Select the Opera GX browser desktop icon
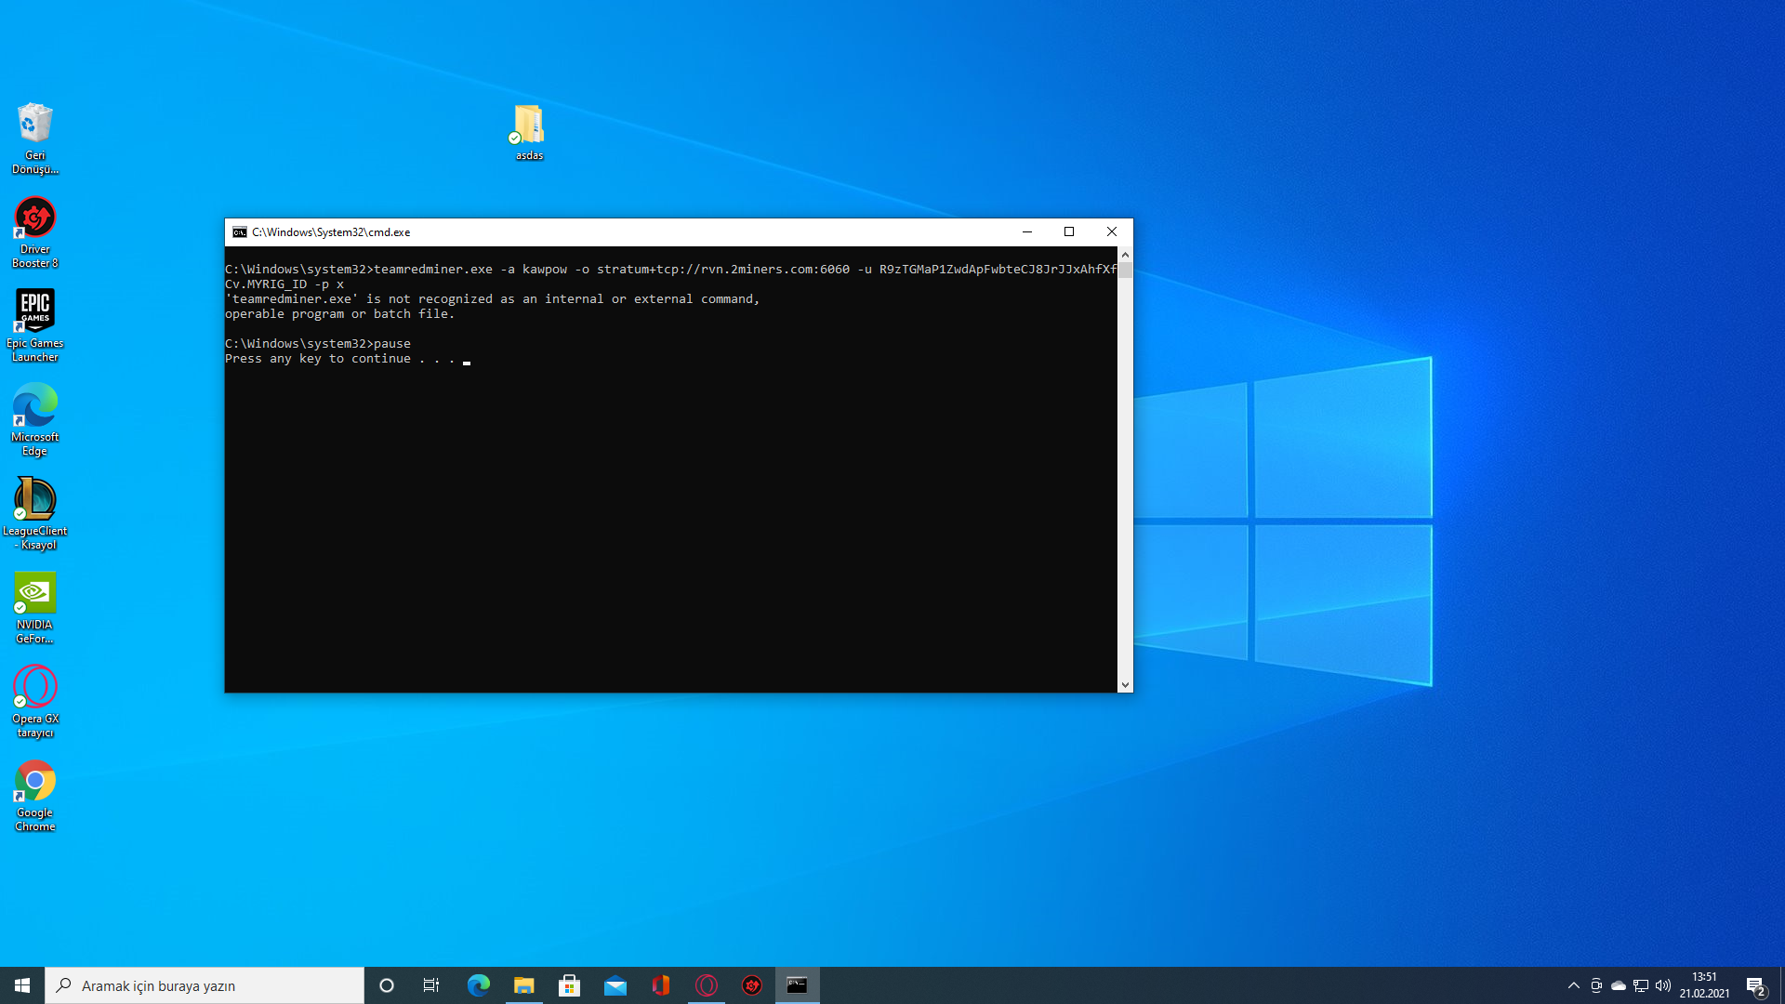Screen dimensions: 1785x1004 tap(35, 702)
